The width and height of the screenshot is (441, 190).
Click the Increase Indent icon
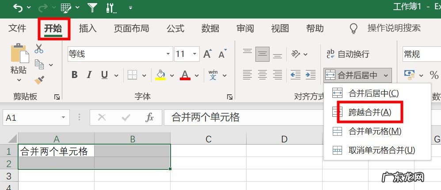pos(311,75)
